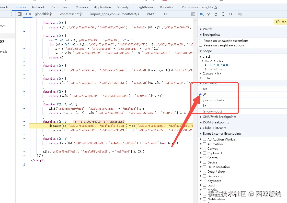This screenshot has width=287, height=203.
Task: Step out of current function
Action: [x=223, y=14]
